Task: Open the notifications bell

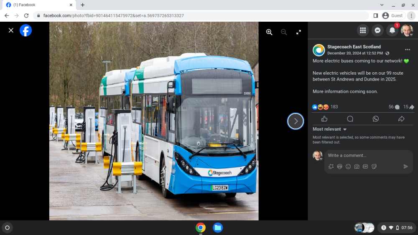Action: (392, 30)
